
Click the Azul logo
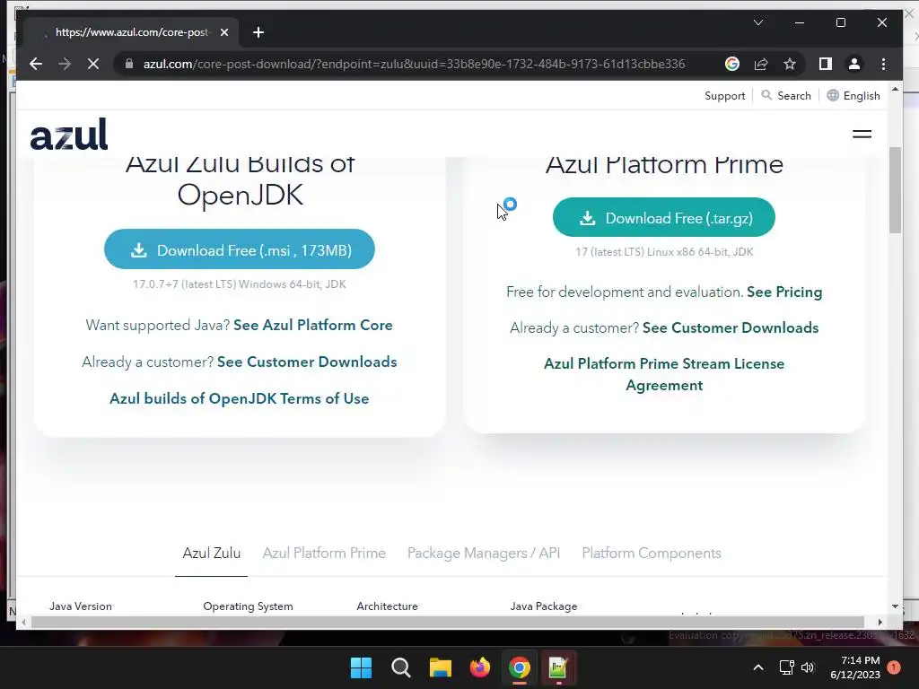pyautogui.click(x=69, y=135)
